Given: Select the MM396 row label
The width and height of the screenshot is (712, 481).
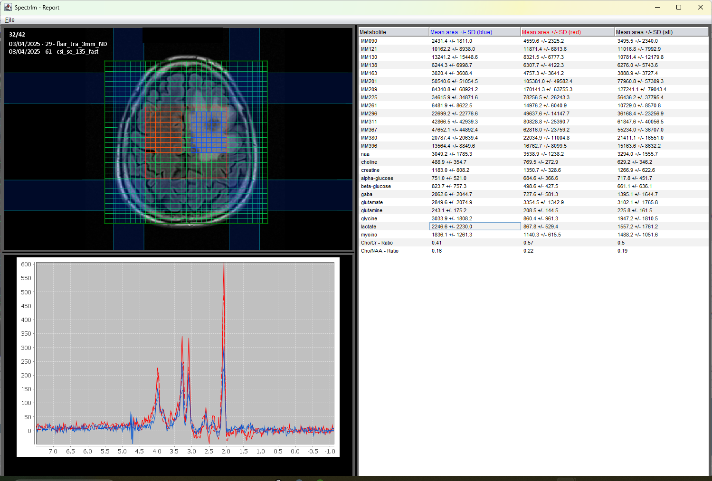Looking at the screenshot, I should point(369,146).
